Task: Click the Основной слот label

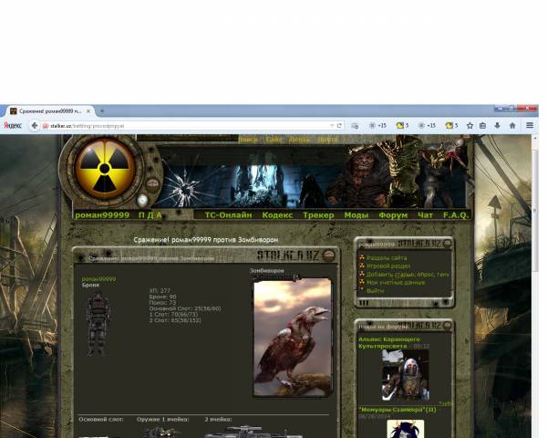Action: pos(101,420)
